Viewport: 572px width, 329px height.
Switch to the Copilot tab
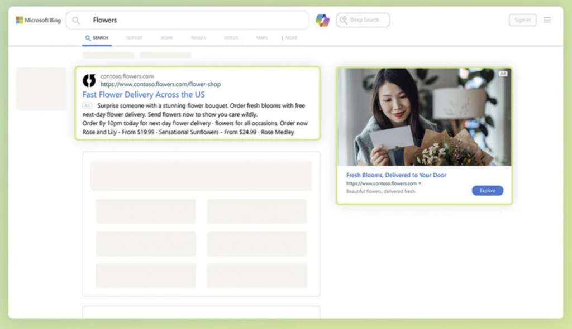click(134, 38)
